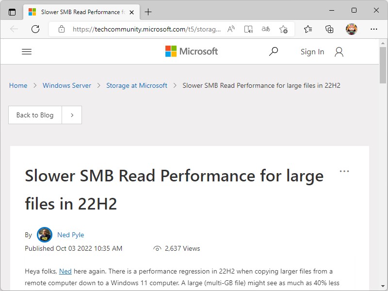
Task: Expand the chevron next to Back to Blog
Action: coord(71,115)
